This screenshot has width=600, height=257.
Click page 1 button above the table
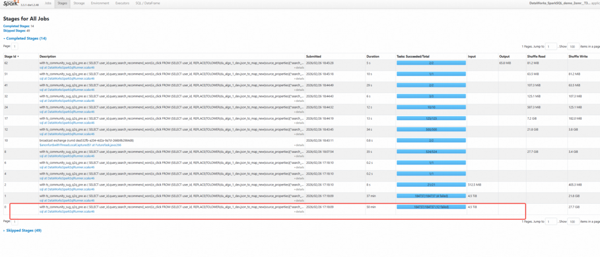coord(15,46)
